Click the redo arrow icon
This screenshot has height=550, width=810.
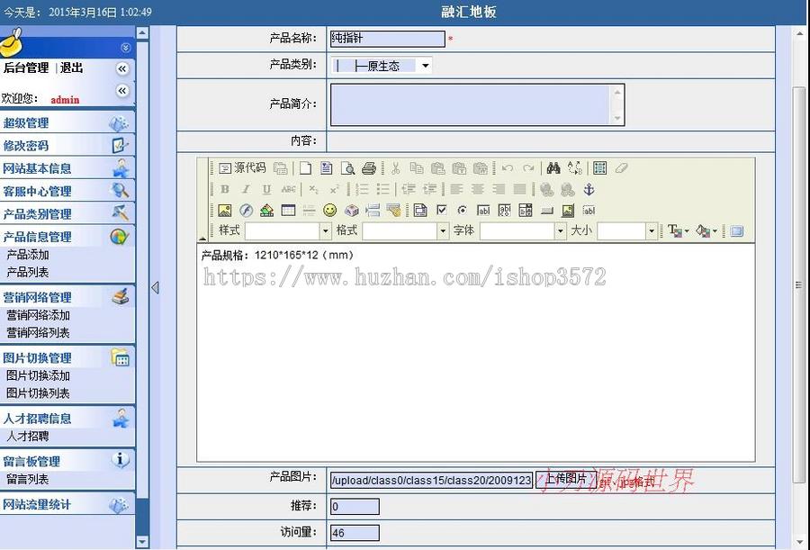click(x=528, y=168)
